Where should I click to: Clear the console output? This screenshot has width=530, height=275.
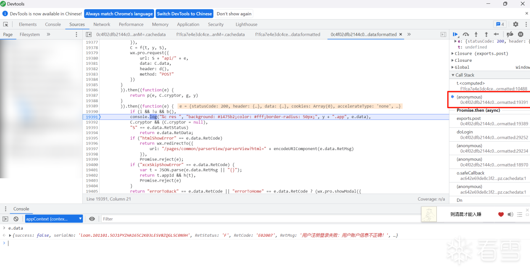16,219
